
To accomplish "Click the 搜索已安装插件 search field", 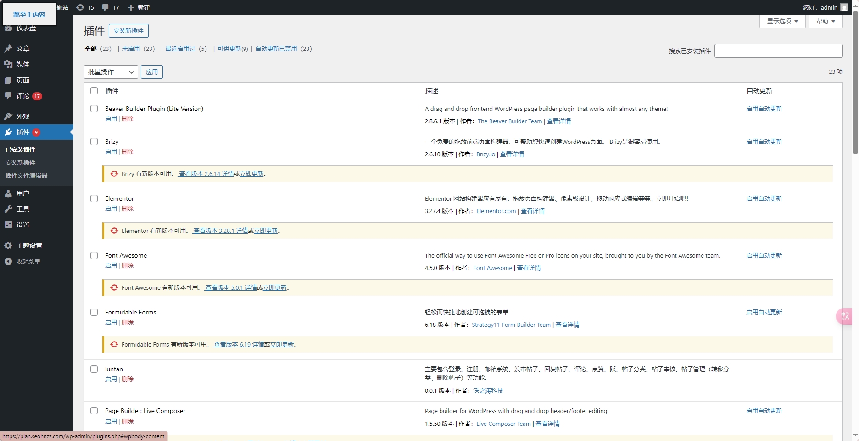I will click(x=778, y=51).
